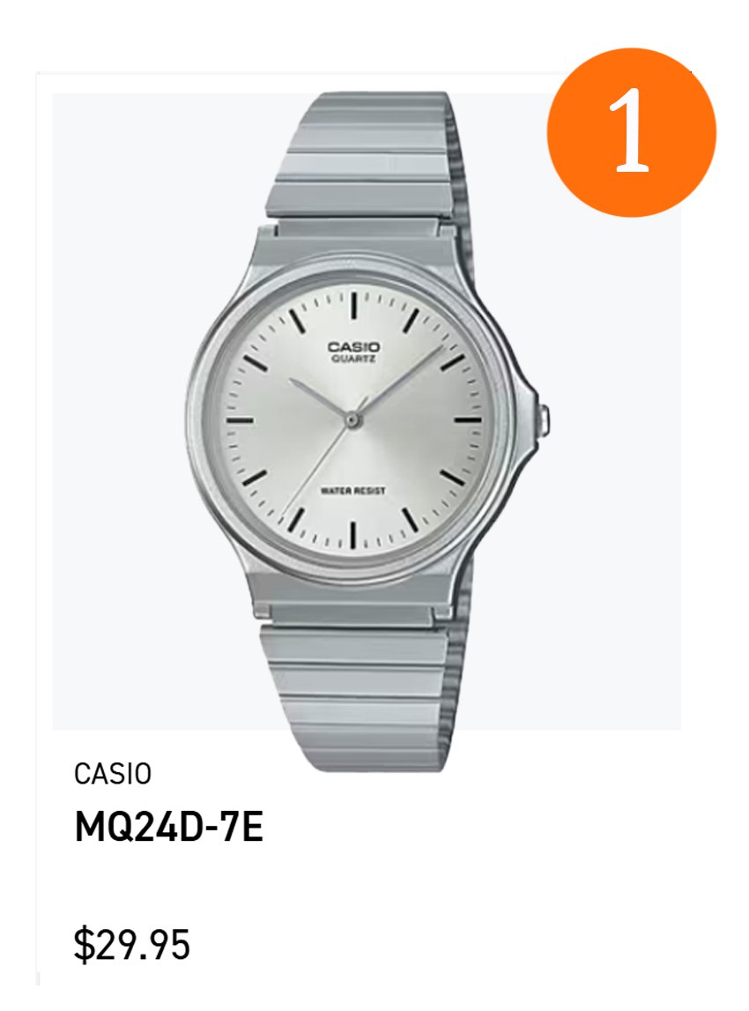Click the WATER RESIST text on the dial
This screenshot has width=749, height=1011.
(353, 491)
